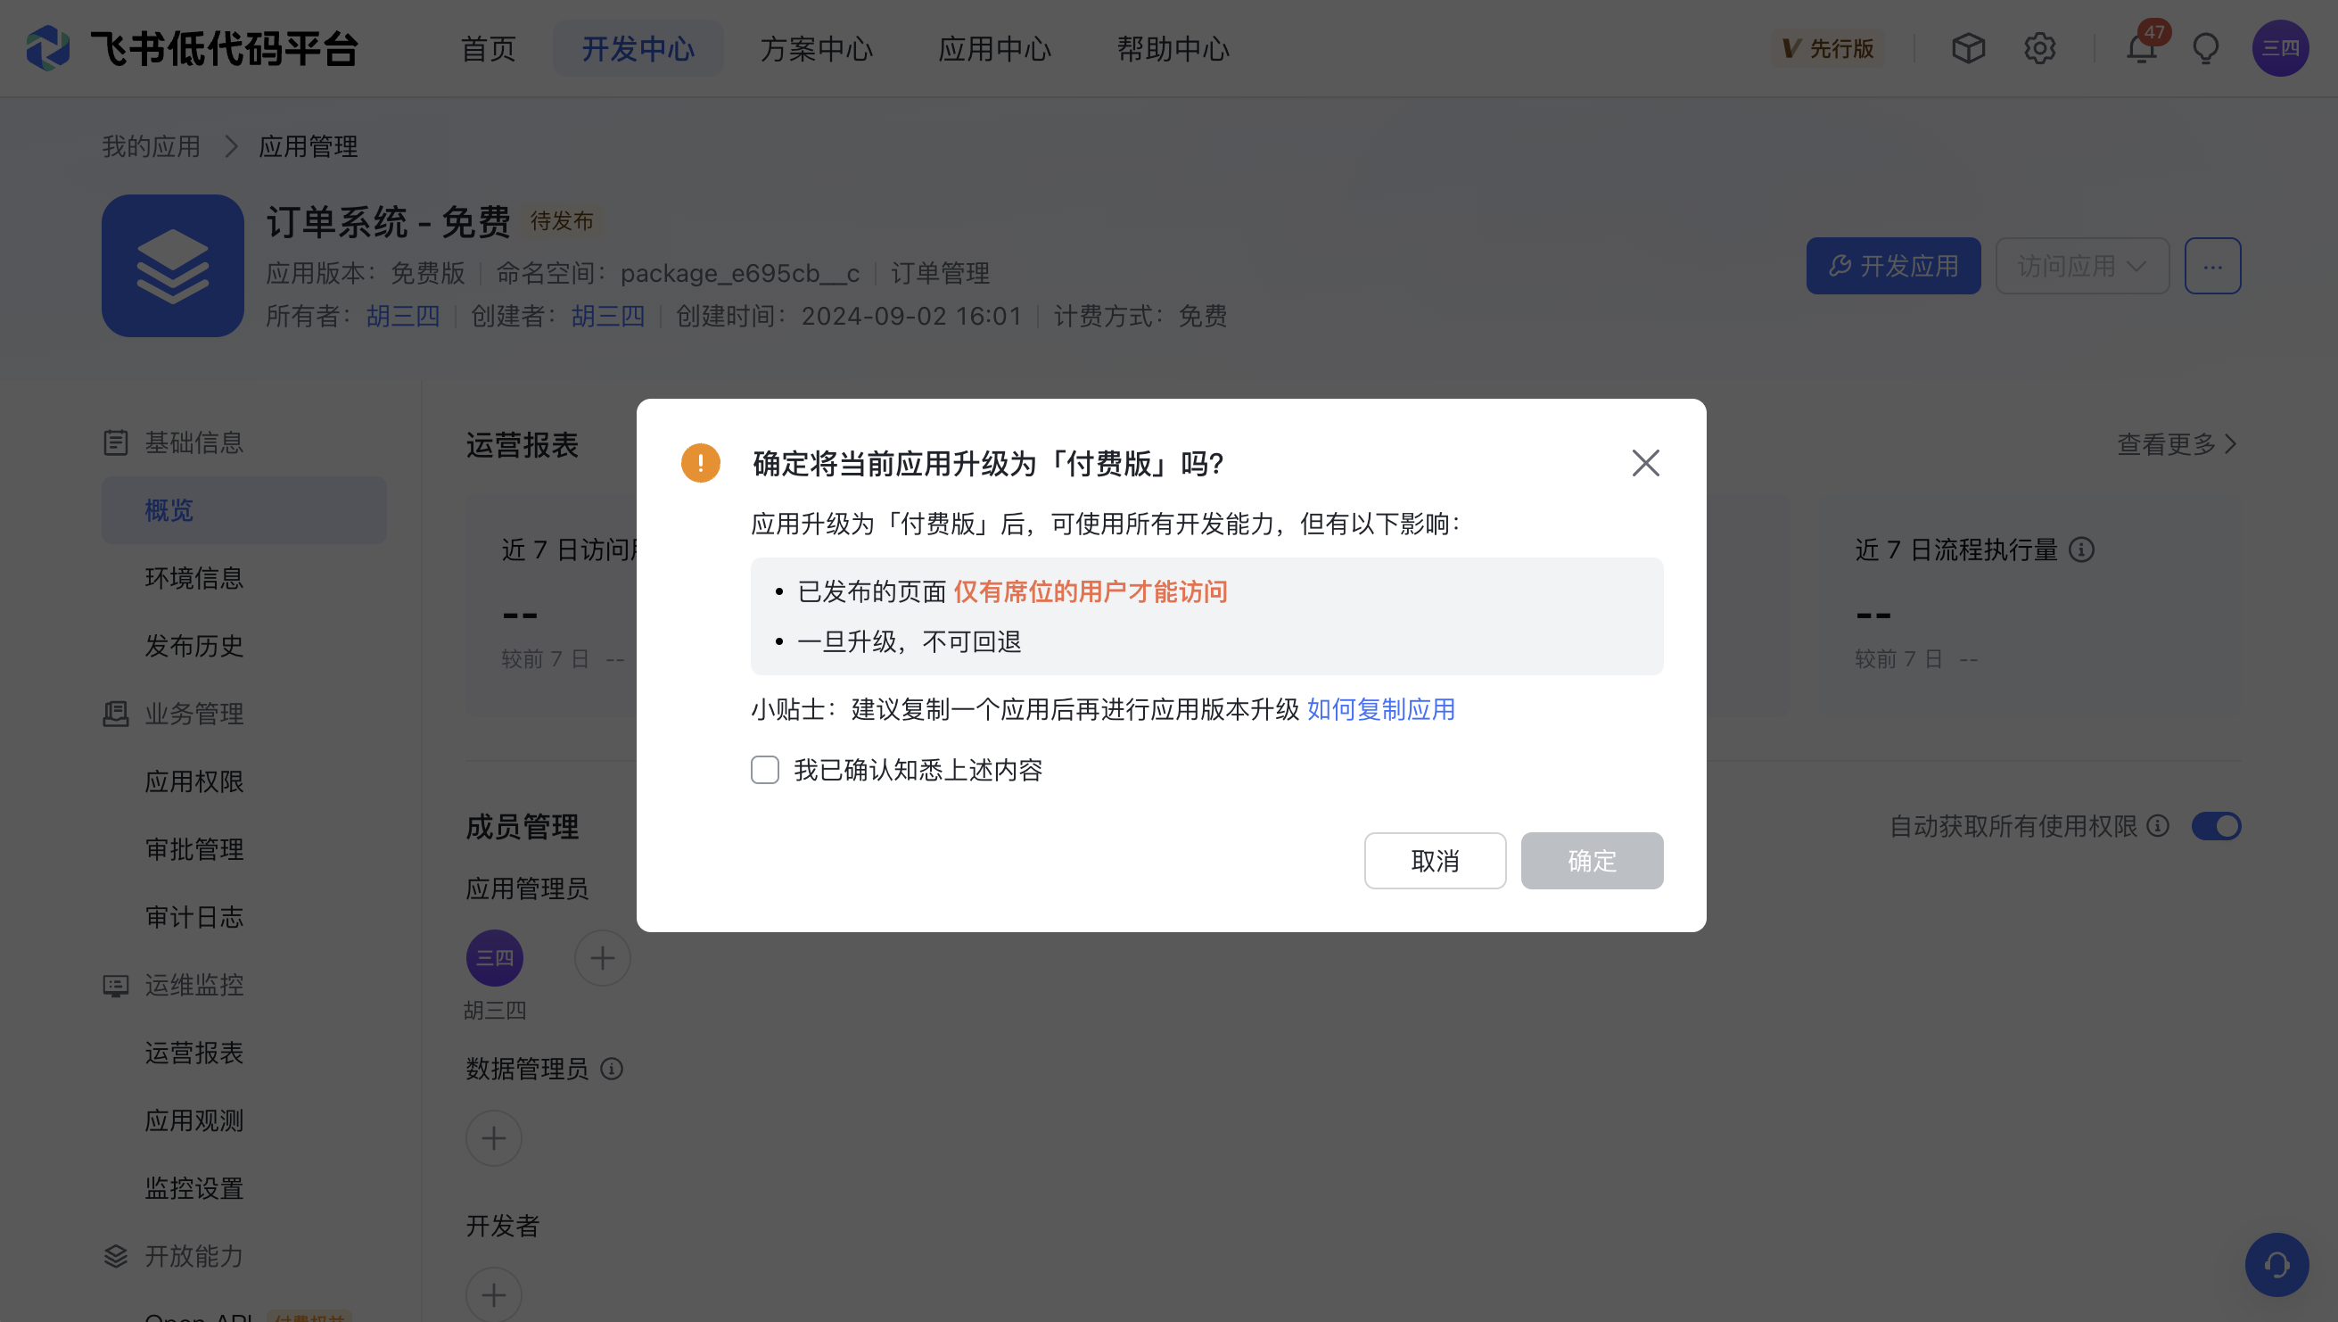Open 帮助中心 navigation tab
The height and width of the screenshot is (1322, 2338).
(x=1173, y=48)
